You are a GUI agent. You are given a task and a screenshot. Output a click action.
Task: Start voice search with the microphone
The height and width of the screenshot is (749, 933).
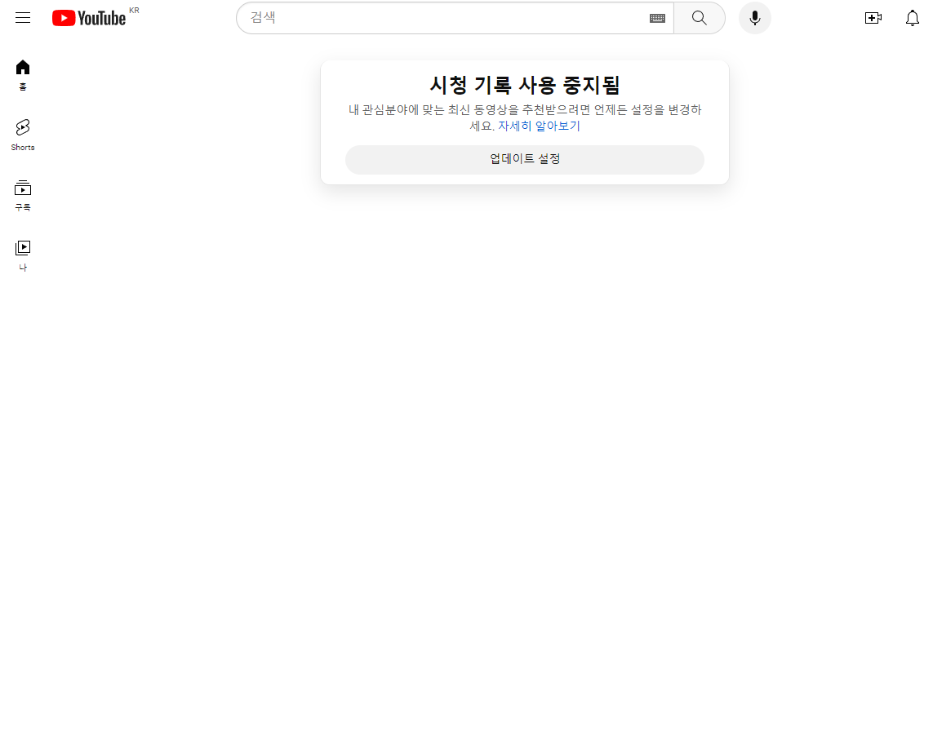pyautogui.click(x=754, y=18)
